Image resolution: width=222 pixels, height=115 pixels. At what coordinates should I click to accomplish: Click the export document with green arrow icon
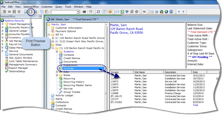[26, 12]
